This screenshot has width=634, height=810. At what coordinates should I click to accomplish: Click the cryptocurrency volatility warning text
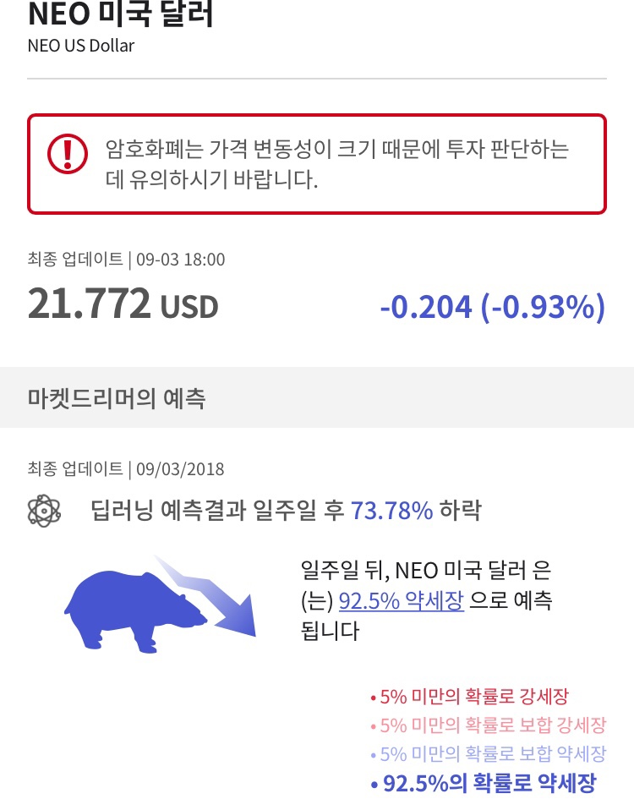(x=336, y=165)
